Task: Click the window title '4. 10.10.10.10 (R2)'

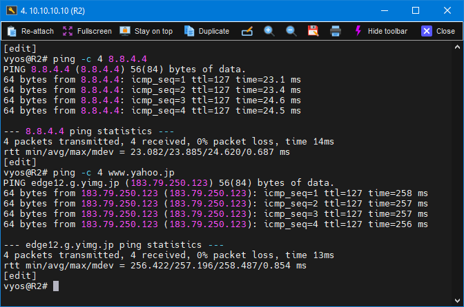Action: click(52, 11)
